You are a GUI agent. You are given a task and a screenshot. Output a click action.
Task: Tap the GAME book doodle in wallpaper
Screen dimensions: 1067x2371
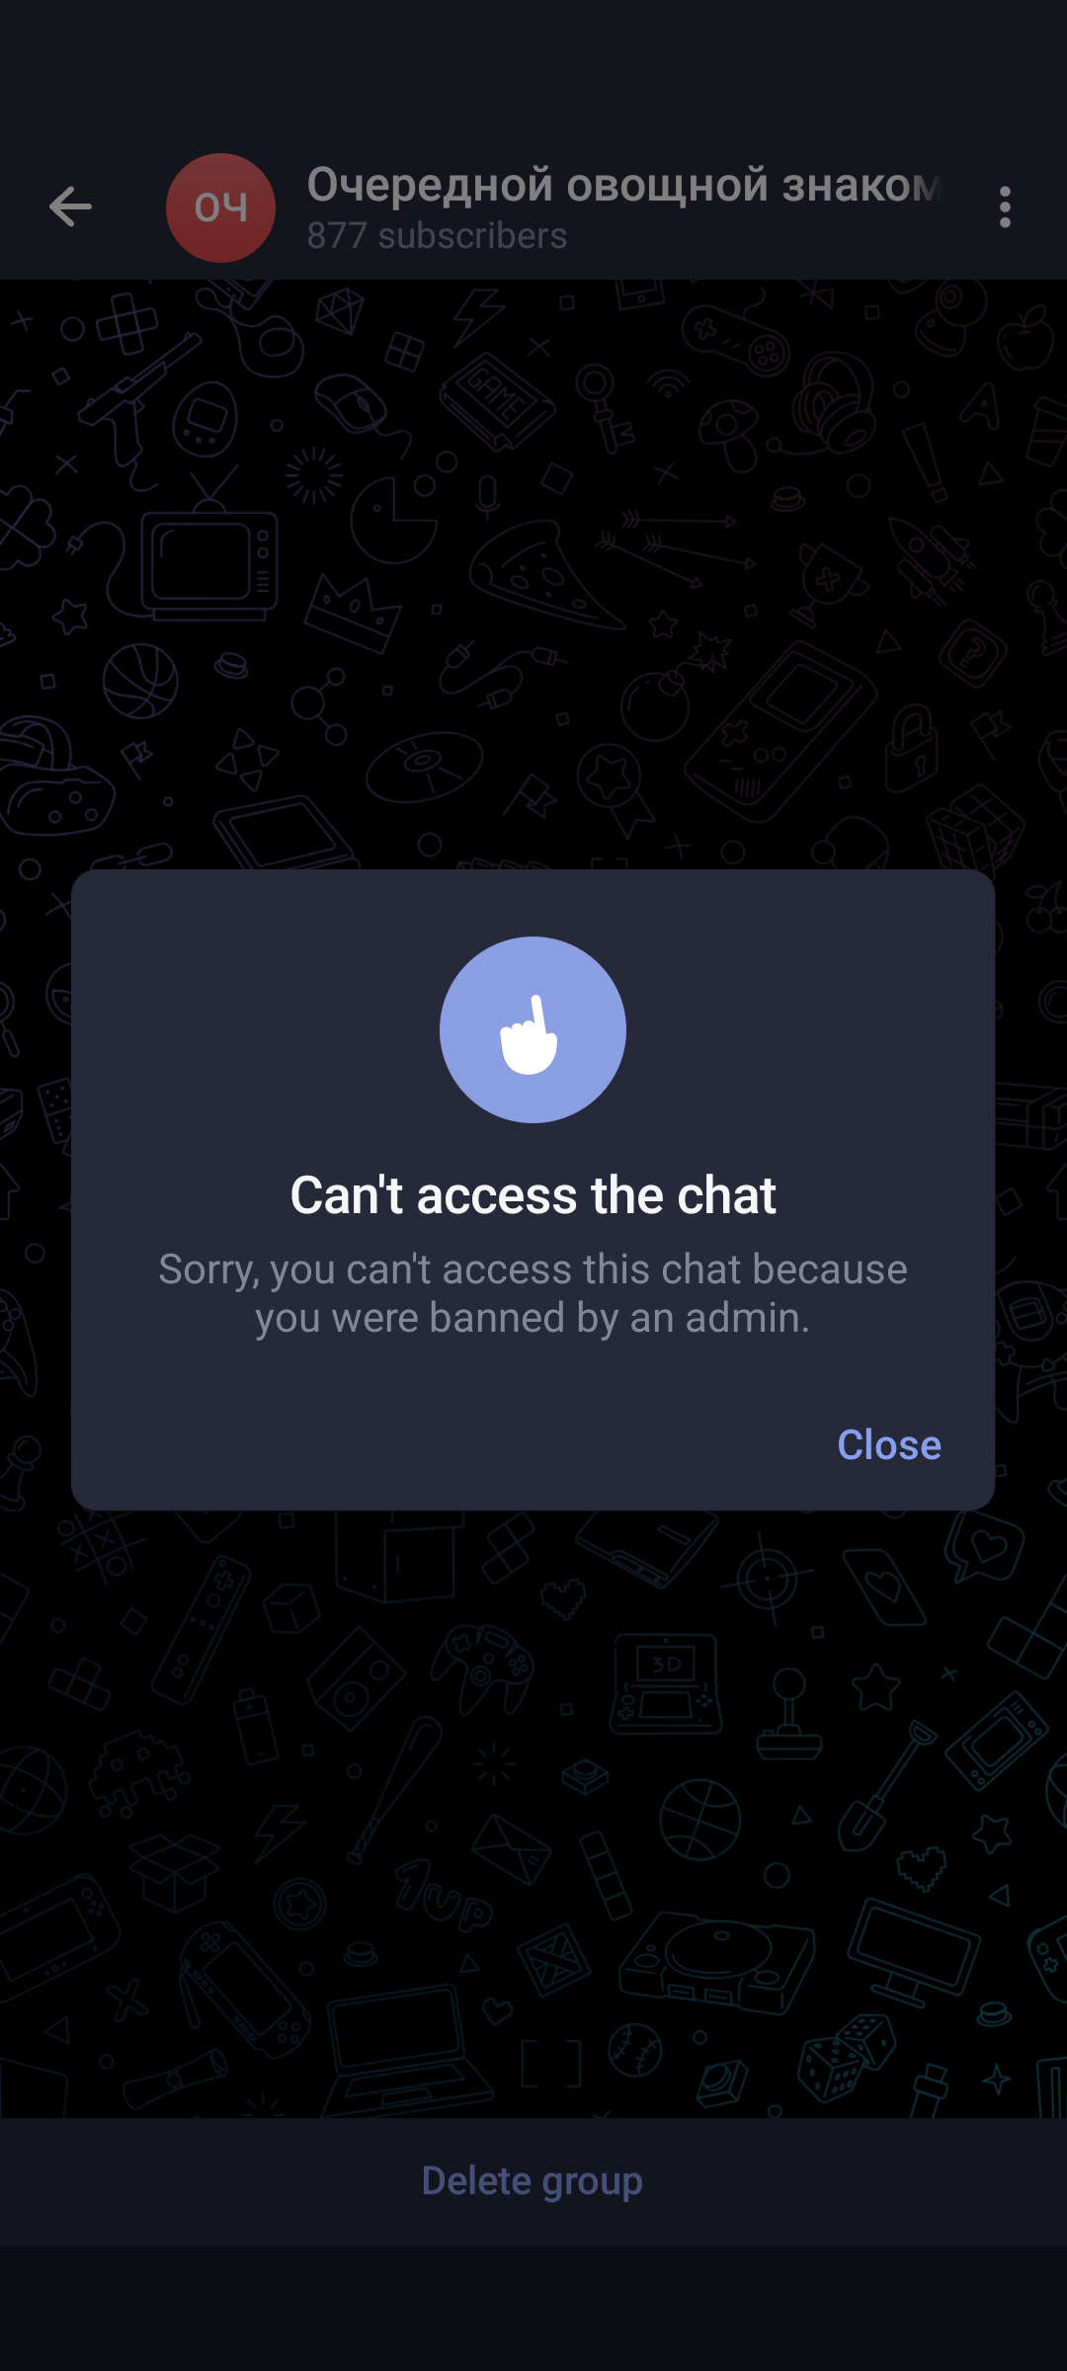tap(497, 400)
